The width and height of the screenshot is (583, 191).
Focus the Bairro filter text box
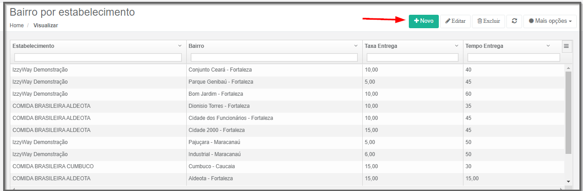pos(274,58)
